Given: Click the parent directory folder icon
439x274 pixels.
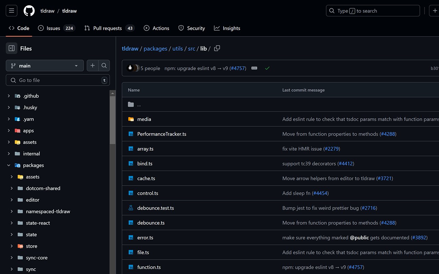Looking at the screenshot, I should pos(131,104).
